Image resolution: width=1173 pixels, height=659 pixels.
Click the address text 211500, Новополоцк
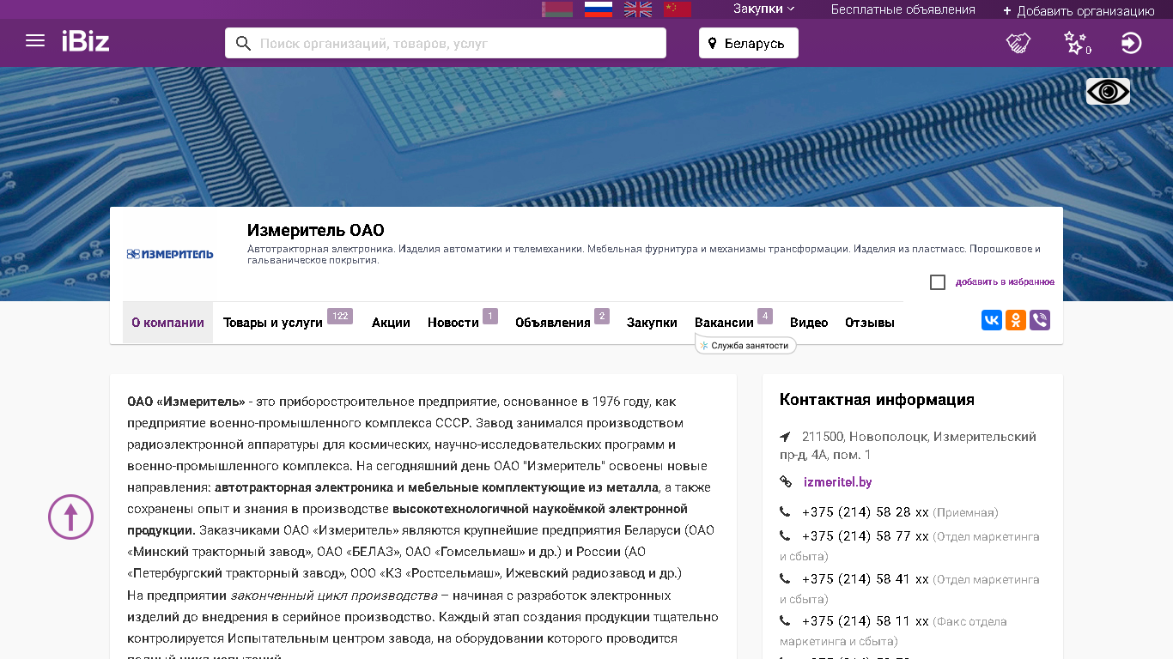[908, 445]
